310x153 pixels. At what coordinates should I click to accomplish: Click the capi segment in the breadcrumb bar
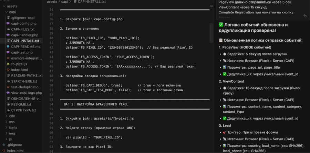pos(64,2)
